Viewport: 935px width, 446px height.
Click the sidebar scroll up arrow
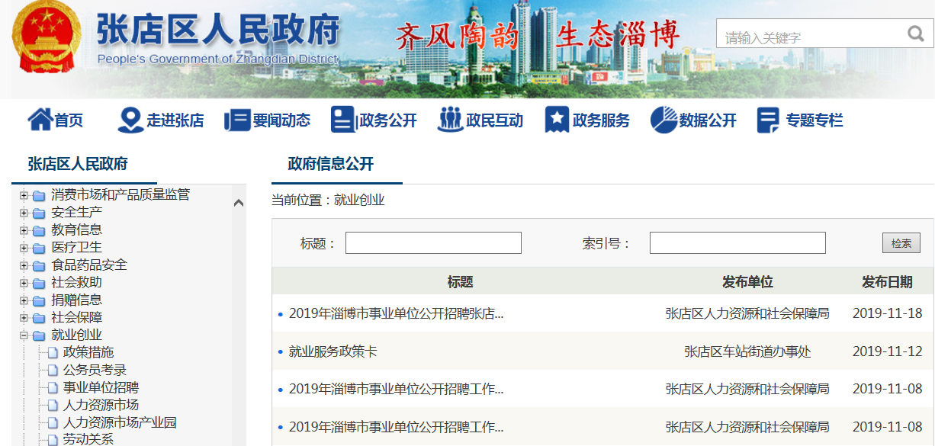[x=238, y=203]
